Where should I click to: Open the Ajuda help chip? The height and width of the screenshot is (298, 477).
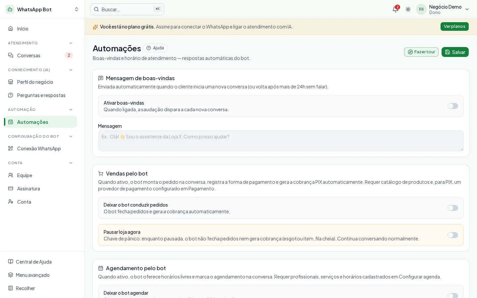coord(155,48)
